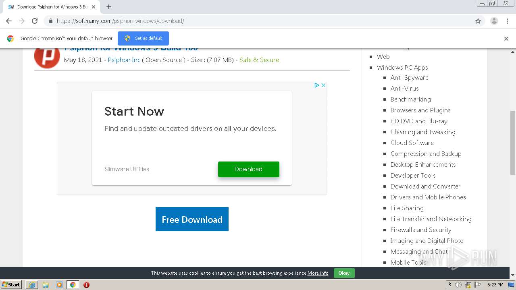
Task: Open media player taskbar icon
Action: (59, 285)
